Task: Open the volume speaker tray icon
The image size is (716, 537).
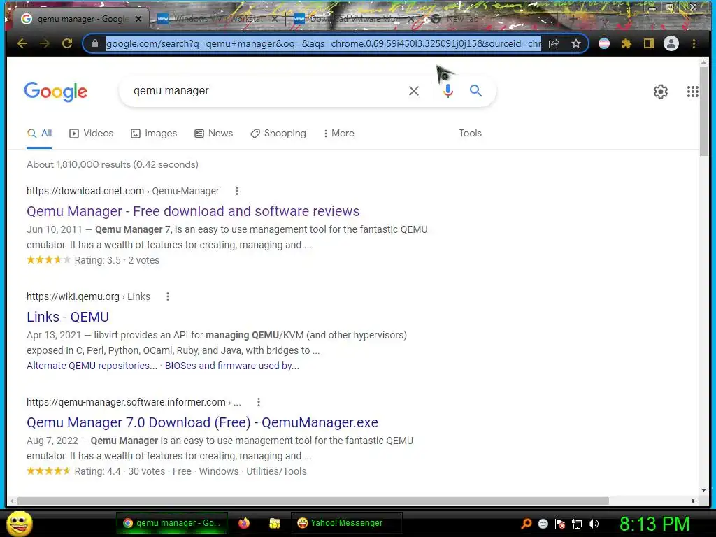Action: tap(594, 524)
